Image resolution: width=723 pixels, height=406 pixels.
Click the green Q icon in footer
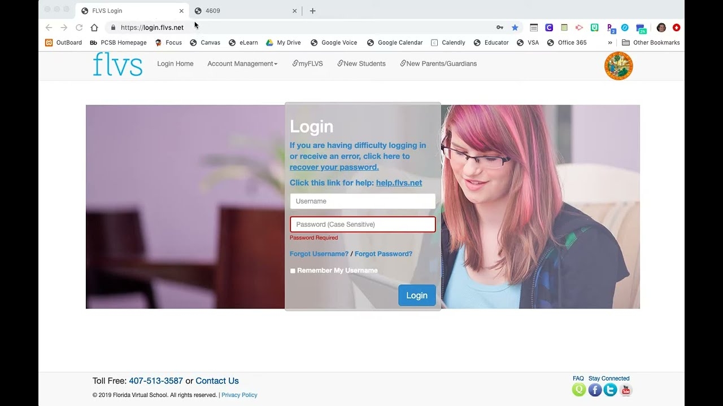[579, 390]
